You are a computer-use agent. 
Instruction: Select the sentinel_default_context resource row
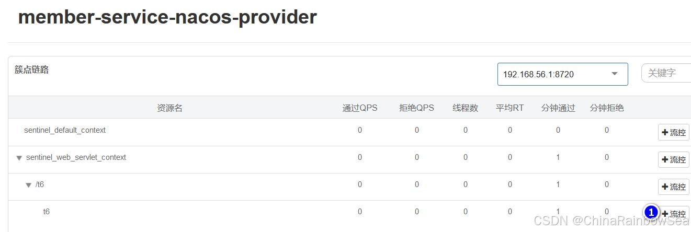click(65, 130)
